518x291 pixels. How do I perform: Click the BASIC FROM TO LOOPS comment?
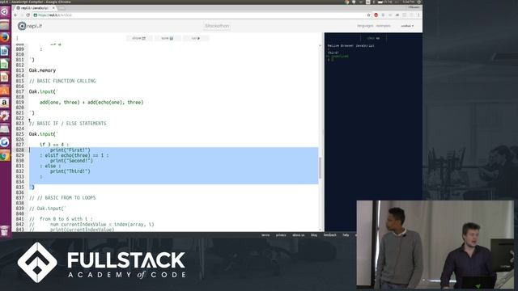62,197
